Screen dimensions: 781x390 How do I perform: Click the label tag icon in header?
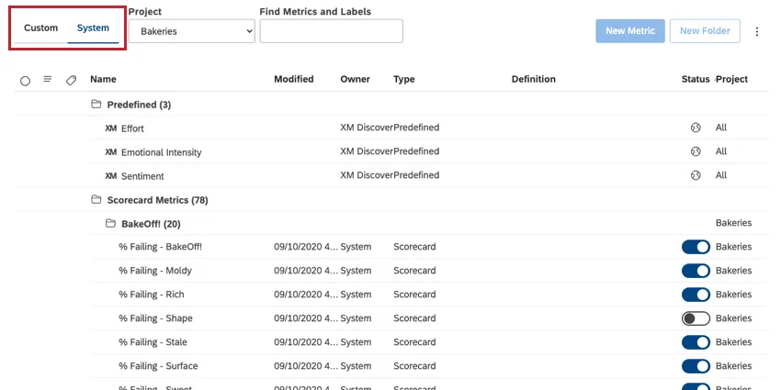coord(72,81)
